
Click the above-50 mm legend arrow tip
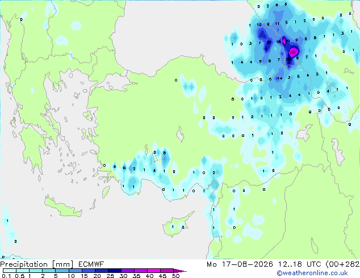180,271
